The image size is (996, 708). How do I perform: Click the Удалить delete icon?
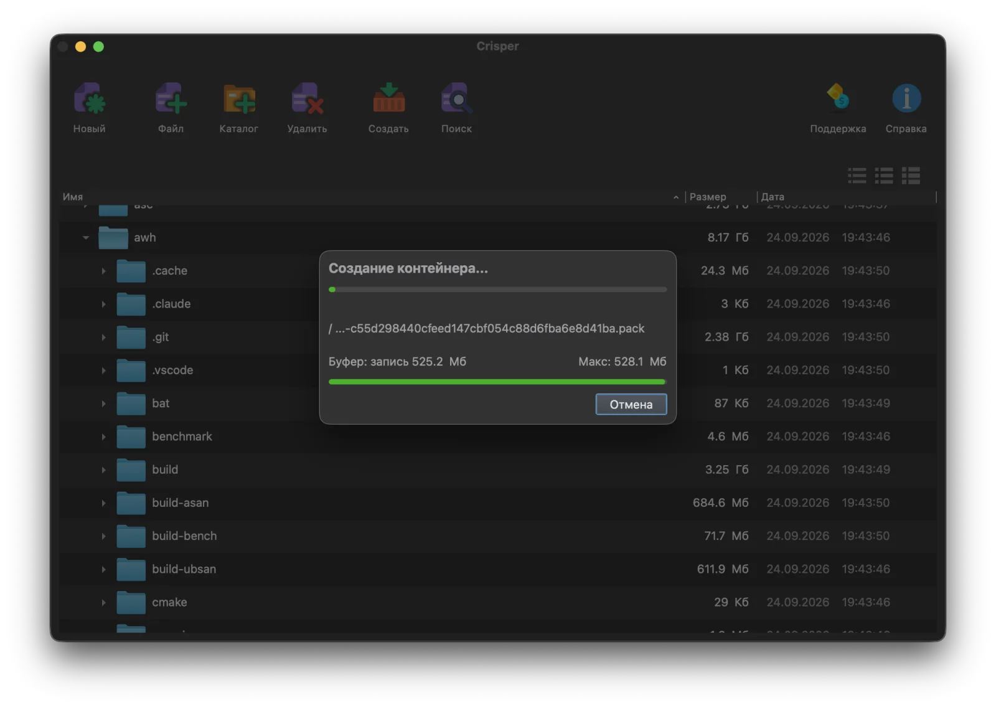coord(307,99)
